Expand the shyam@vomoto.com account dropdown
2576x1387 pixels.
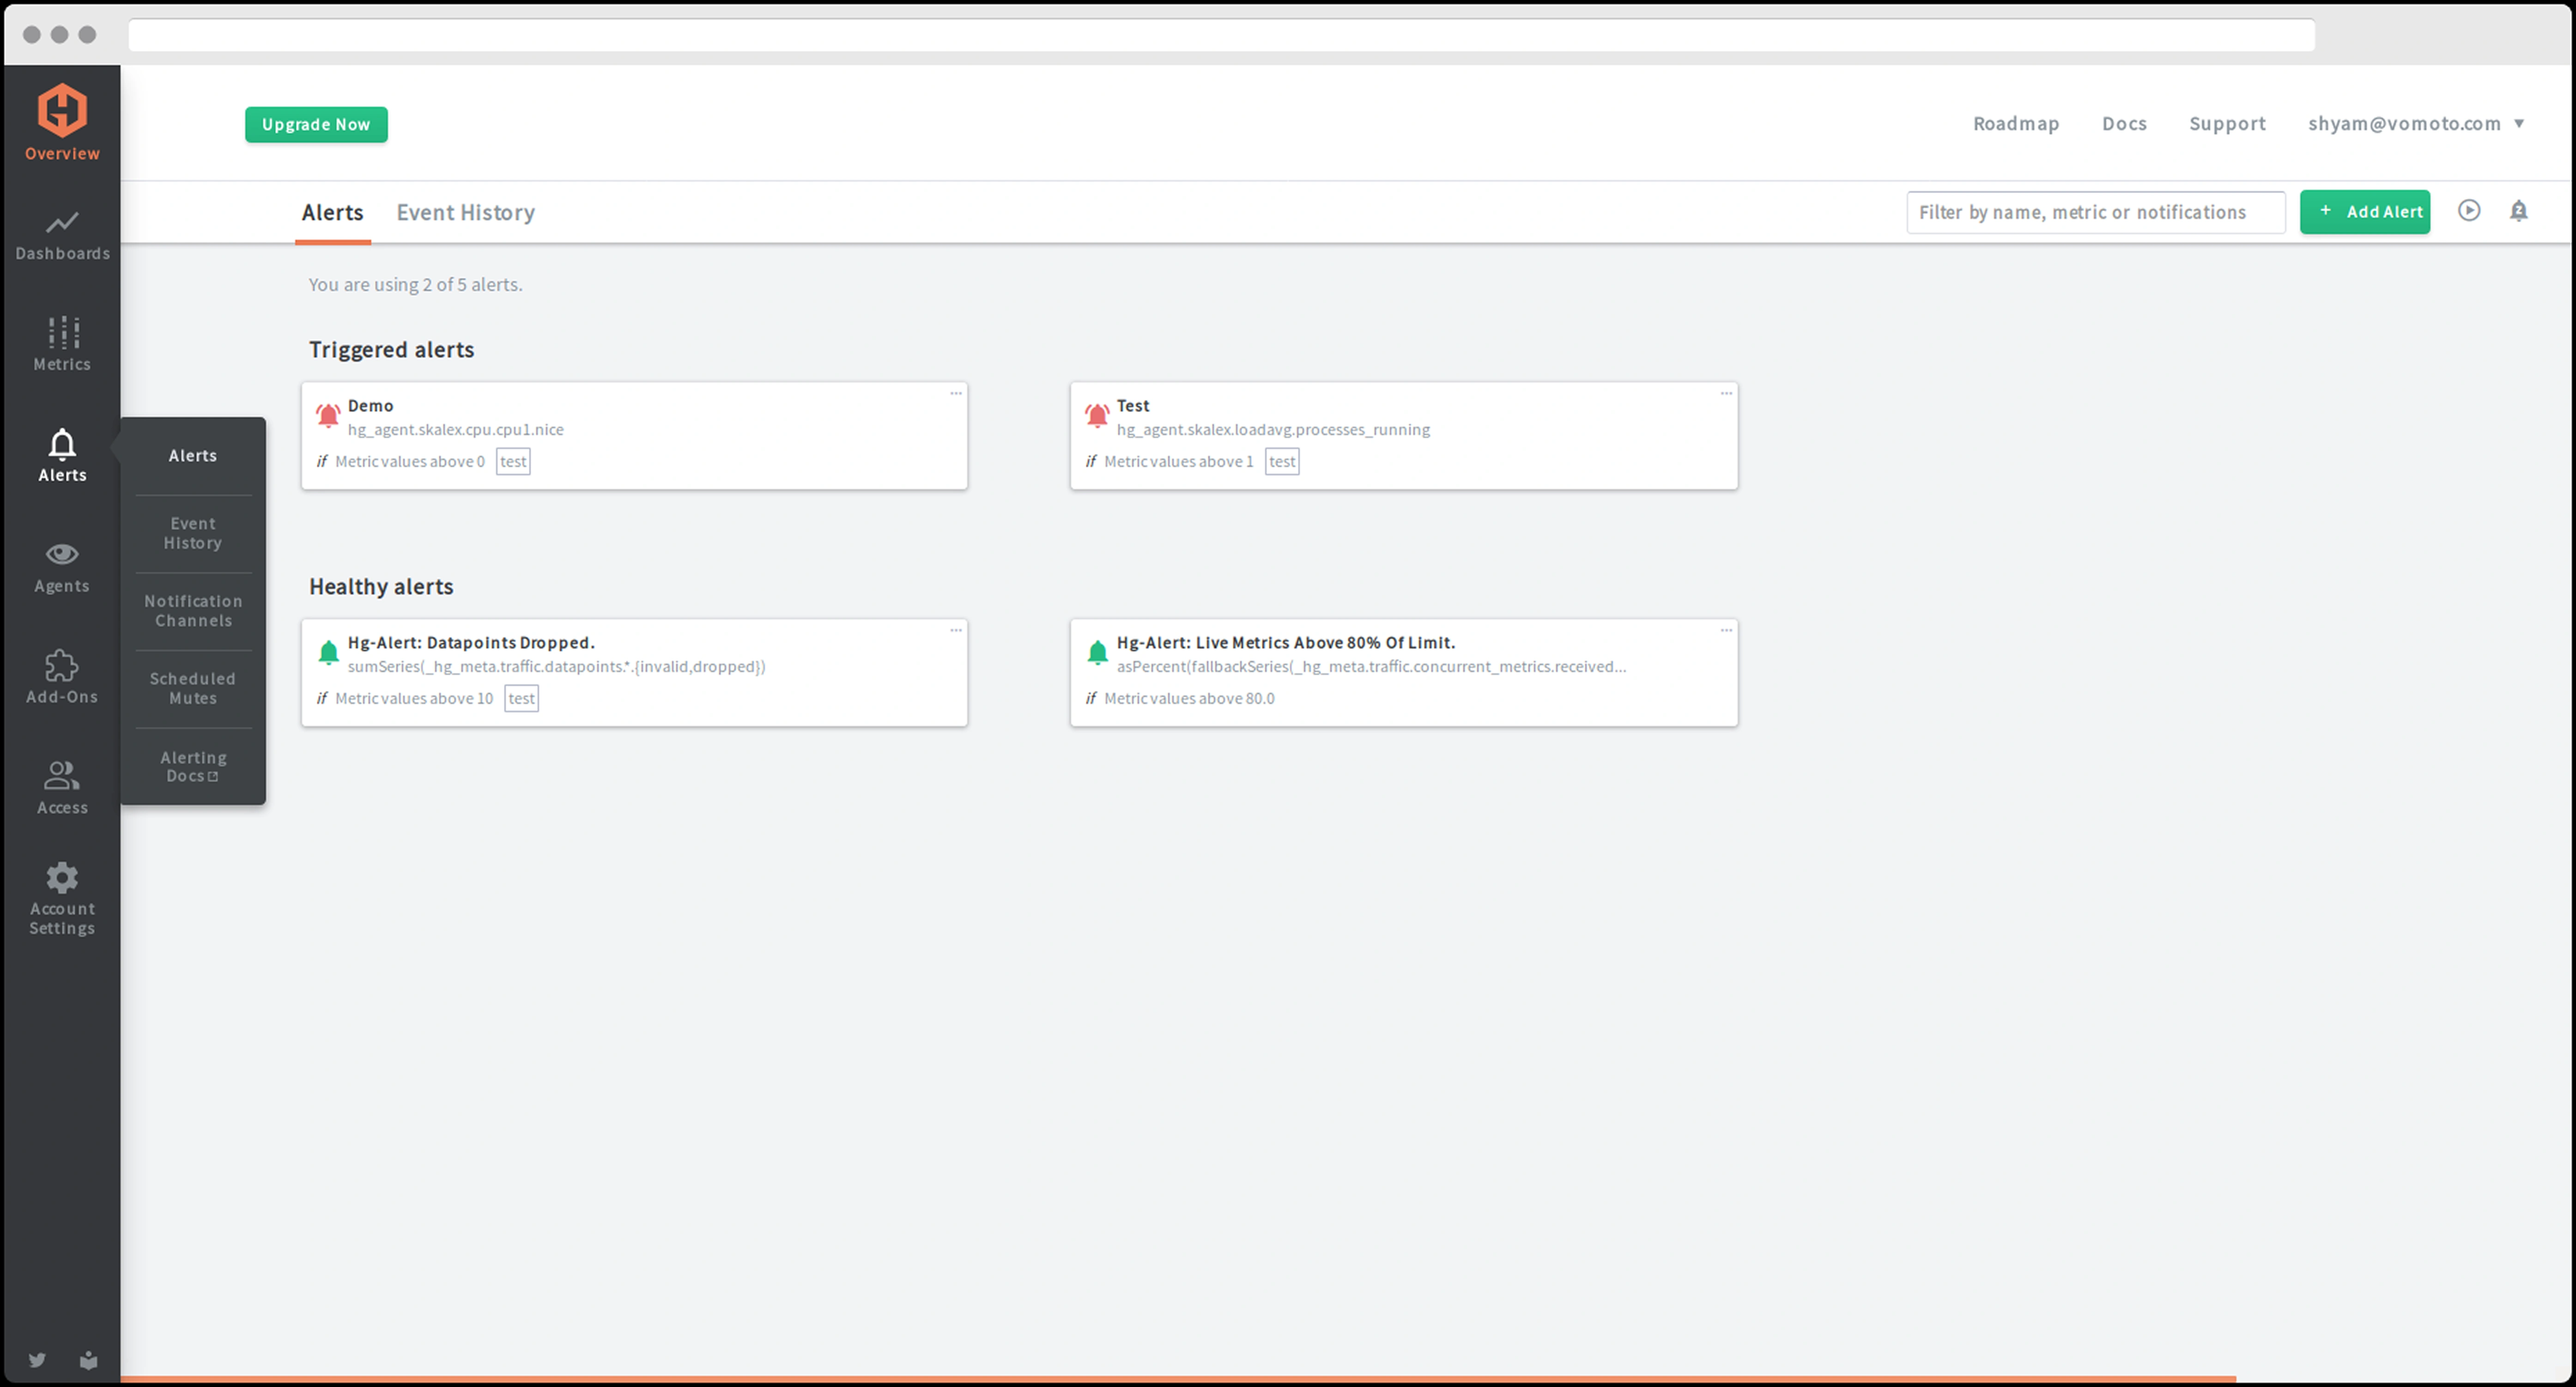[x=2414, y=124]
